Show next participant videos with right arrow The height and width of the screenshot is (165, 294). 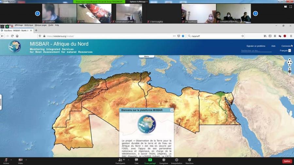click(255, 13)
